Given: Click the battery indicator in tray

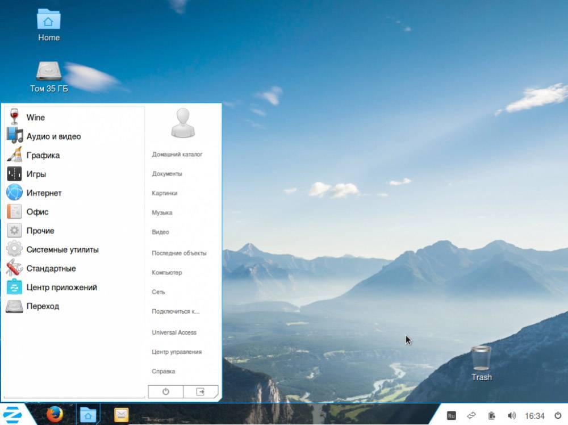Looking at the screenshot, I should (x=492, y=415).
